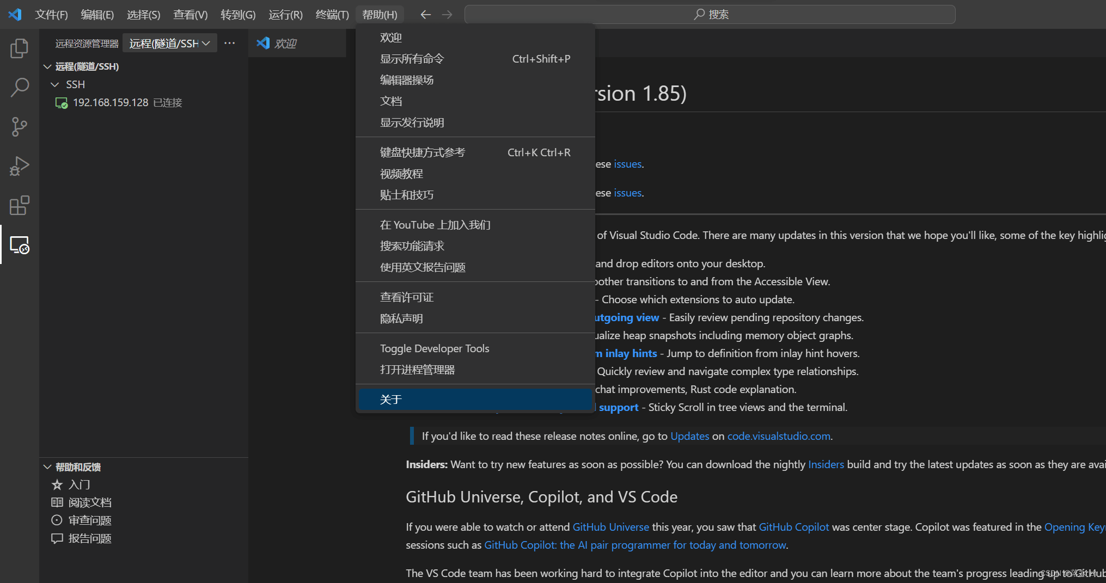Click the comment icon beside 报告问题

(x=57, y=538)
